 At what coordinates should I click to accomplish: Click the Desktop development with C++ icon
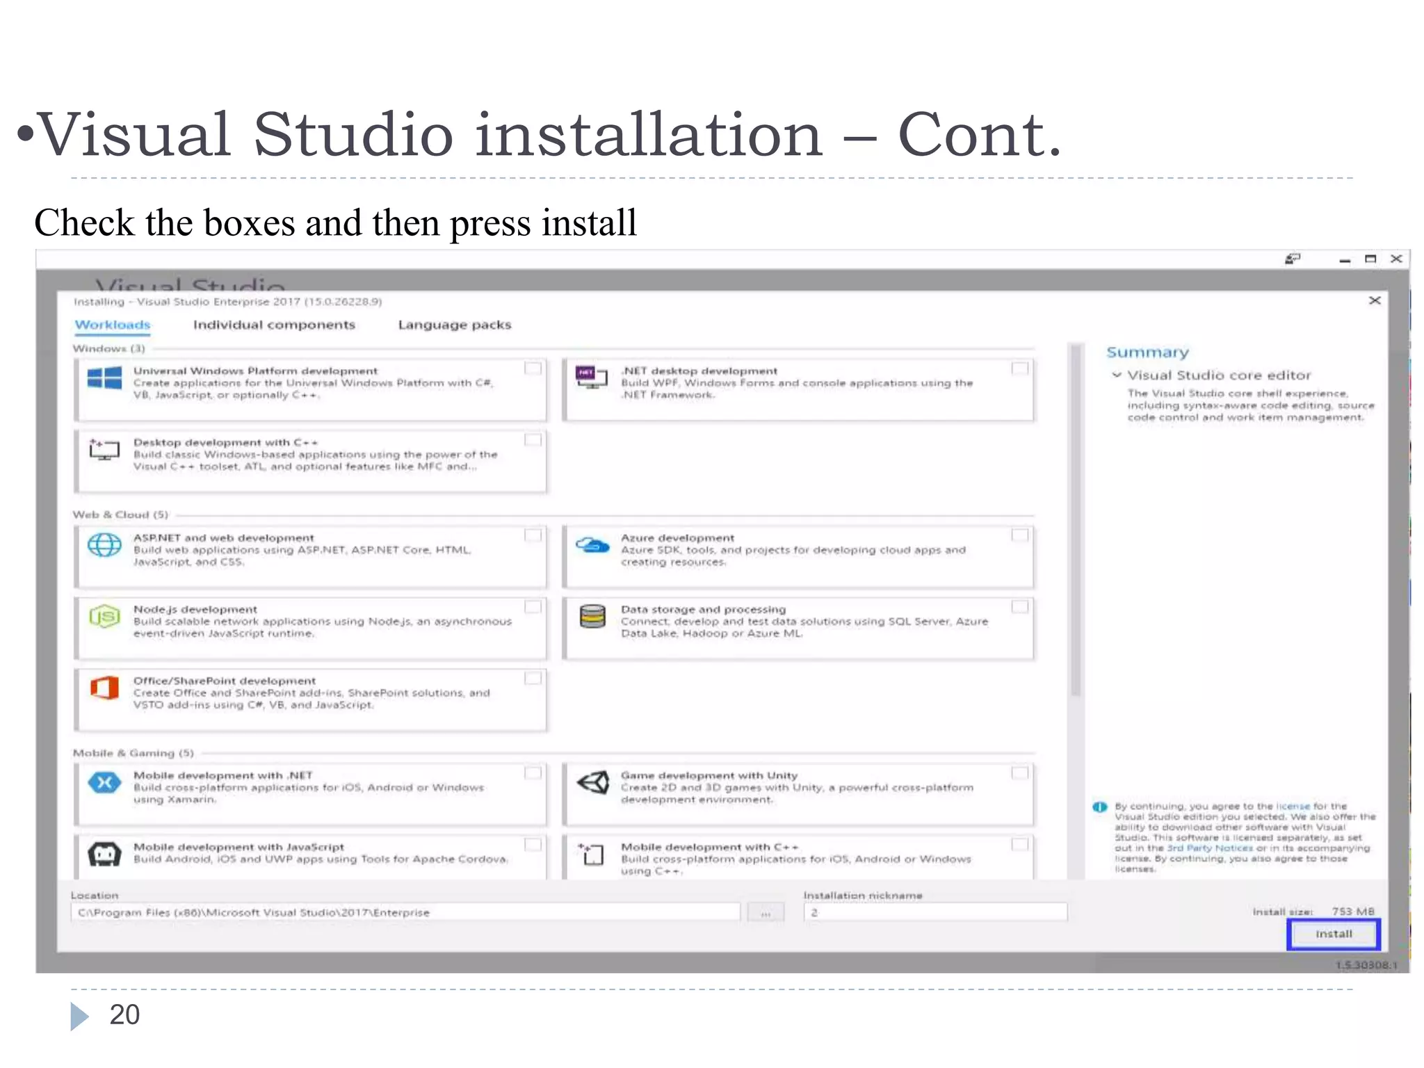[104, 450]
